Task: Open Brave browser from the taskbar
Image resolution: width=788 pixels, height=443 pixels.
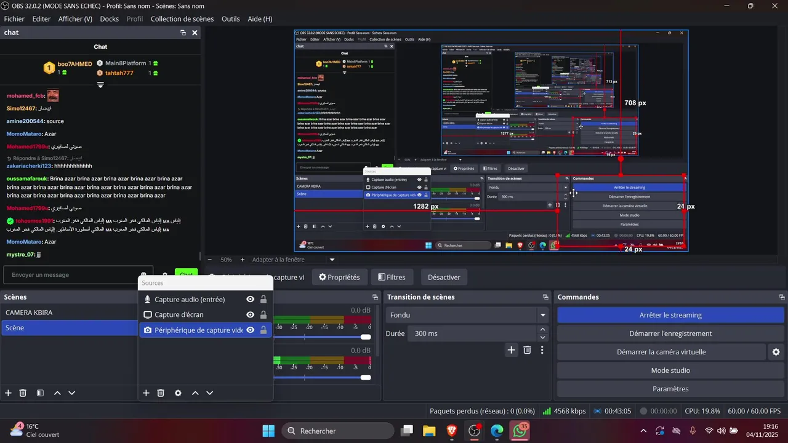Action: (452, 431)
